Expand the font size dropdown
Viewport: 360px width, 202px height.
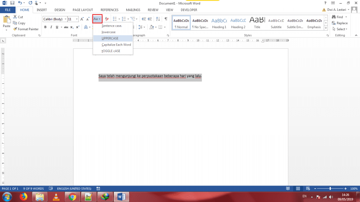[77, 19]
